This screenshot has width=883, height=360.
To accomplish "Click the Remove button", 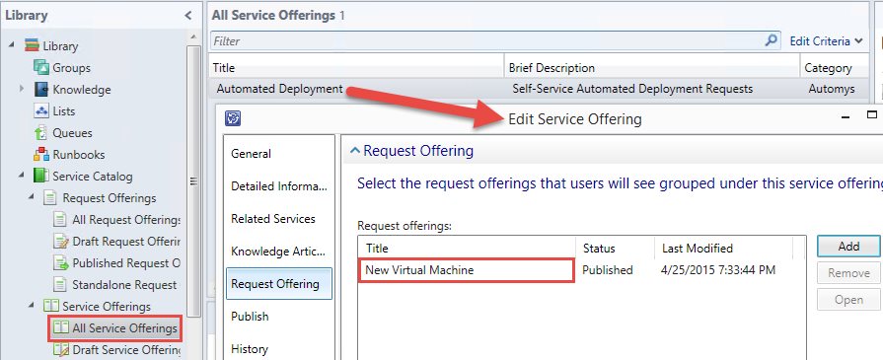I will (848, 273).
